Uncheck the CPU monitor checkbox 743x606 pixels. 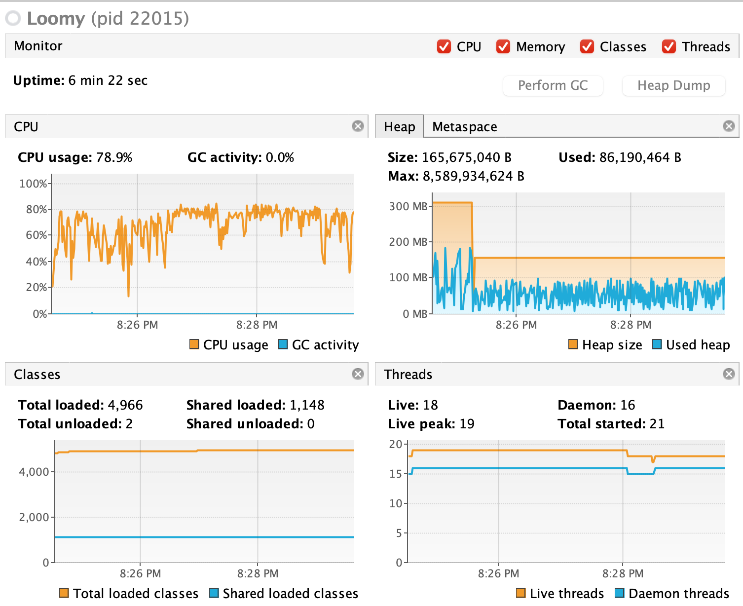point(444,46)
